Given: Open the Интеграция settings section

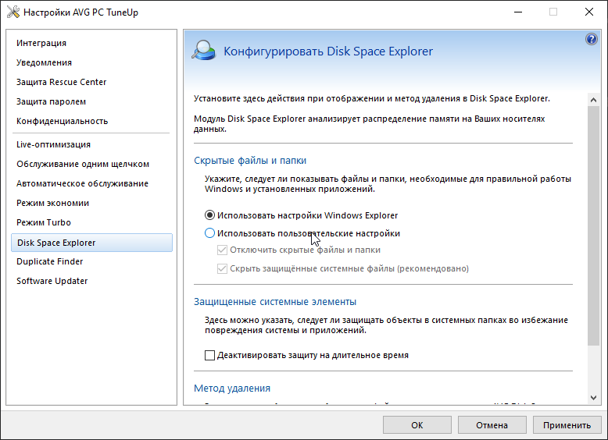Looking at the screenshot, I should point(41,43).
